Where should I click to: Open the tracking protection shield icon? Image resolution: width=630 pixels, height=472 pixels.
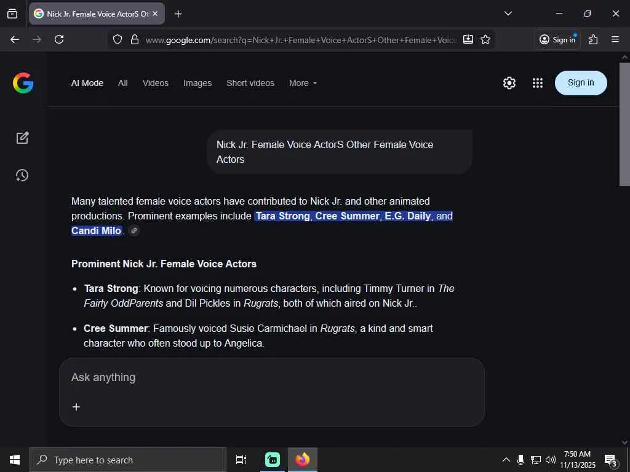click(x=118, y=39)
